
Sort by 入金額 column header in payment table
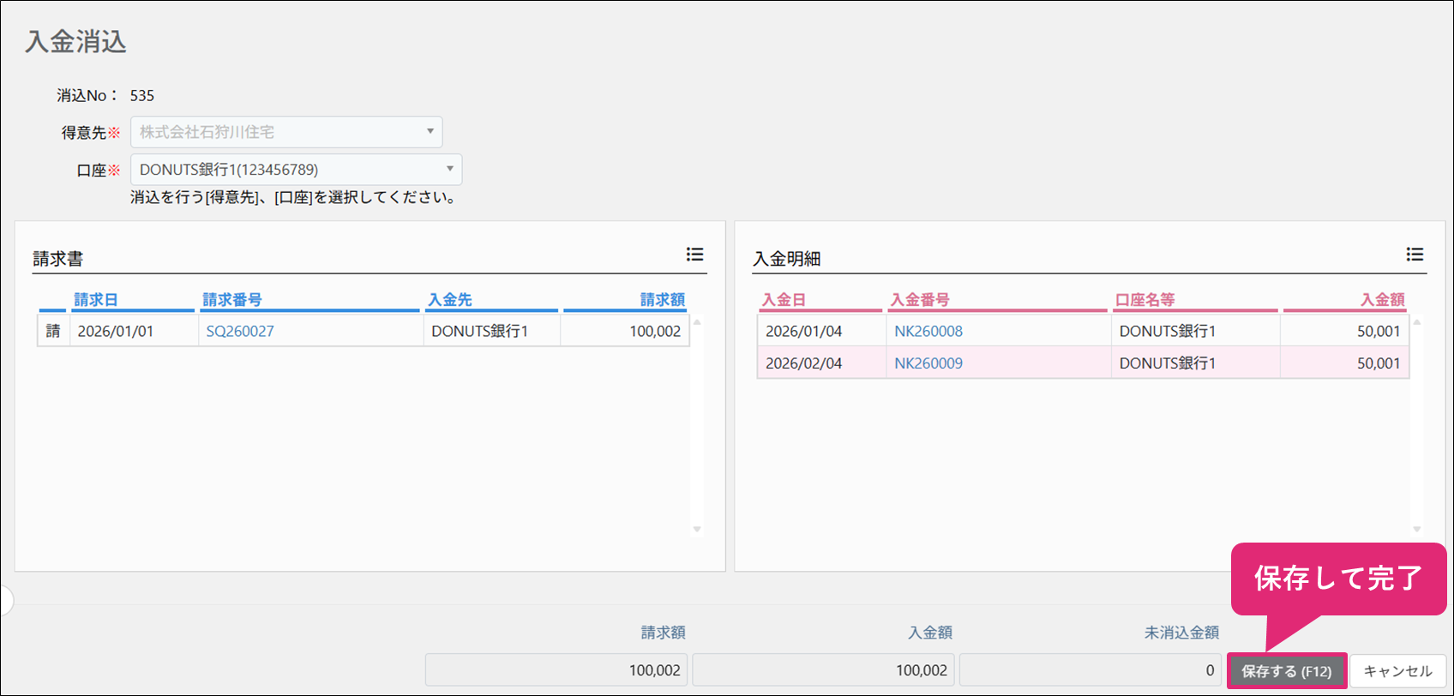(x=1383, y=300)
